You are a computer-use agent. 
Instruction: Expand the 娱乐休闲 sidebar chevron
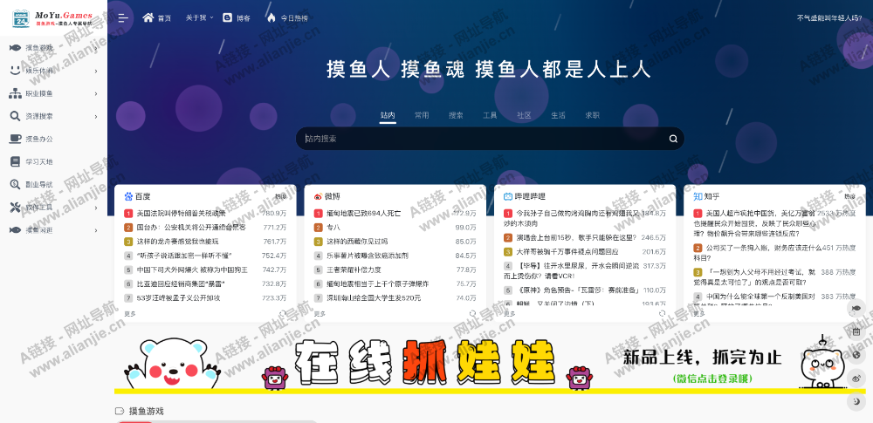pos(96,72)
